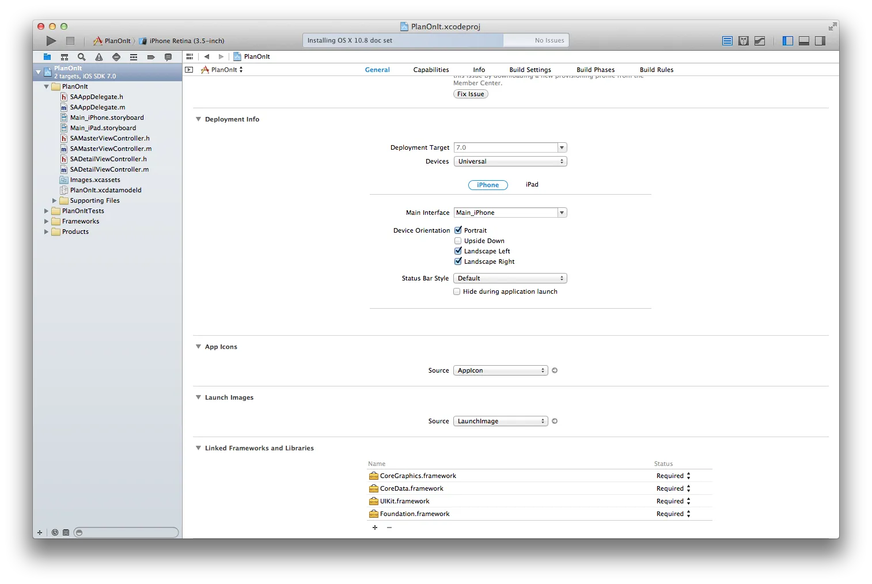872x584 pixels.
Task: Filter navigator by source control status
Action: (66, 533)
